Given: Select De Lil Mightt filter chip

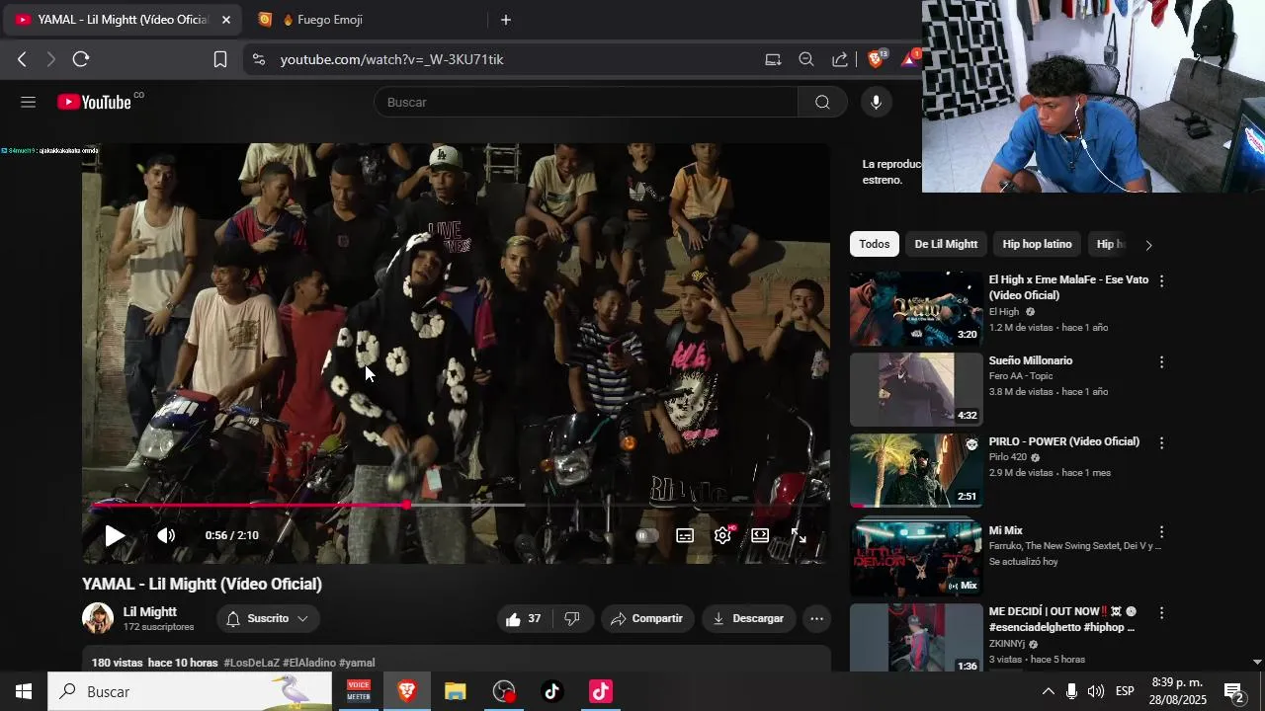Looking at the screenshot, I should 946,244.
